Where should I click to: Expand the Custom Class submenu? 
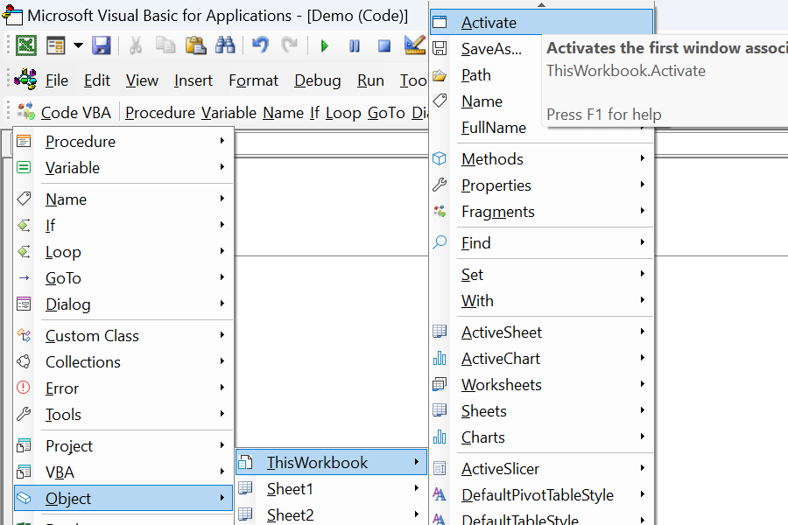123,336
